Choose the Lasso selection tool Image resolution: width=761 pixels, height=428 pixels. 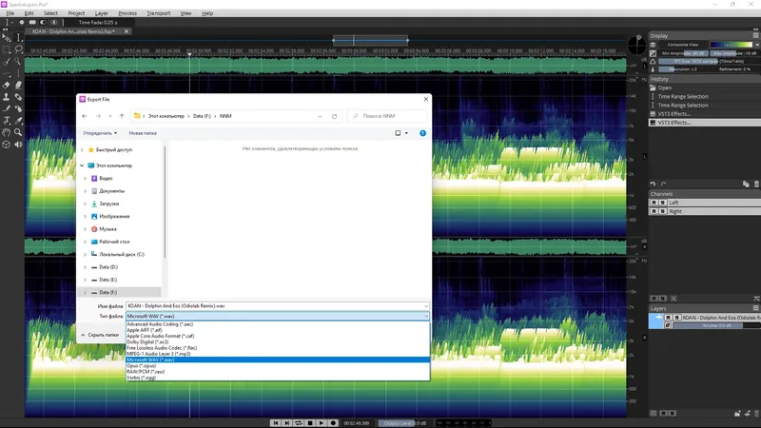pos(18,49)
